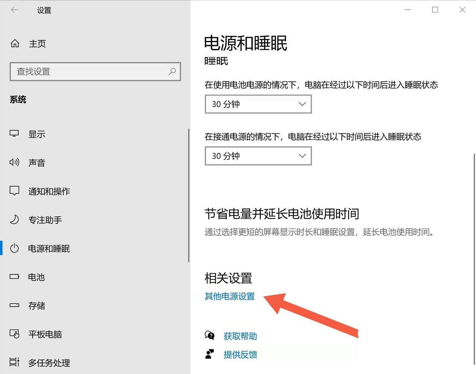Change 30 分钟 for battery sleep duration
Viewport: 476px width, 374px height.
click(x=238, y=104)
